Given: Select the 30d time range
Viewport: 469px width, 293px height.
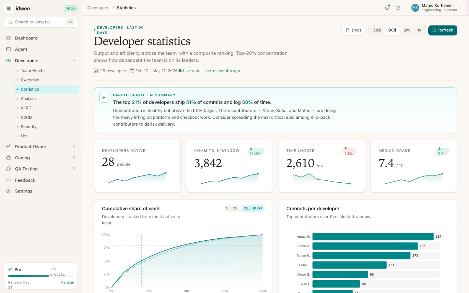Looking at the screenshot, I should coord(377,30).
